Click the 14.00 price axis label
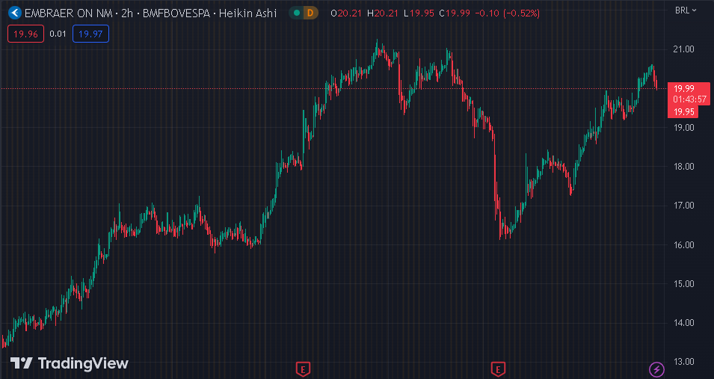Screen dimensions: 714x379 [683, 322]
